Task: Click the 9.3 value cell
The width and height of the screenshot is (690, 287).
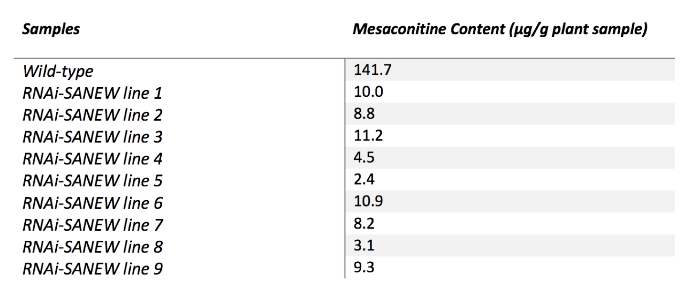Action: click(x=510, y=267)
